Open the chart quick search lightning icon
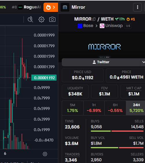This screenshot has height=163, width=145. (30, 19)
